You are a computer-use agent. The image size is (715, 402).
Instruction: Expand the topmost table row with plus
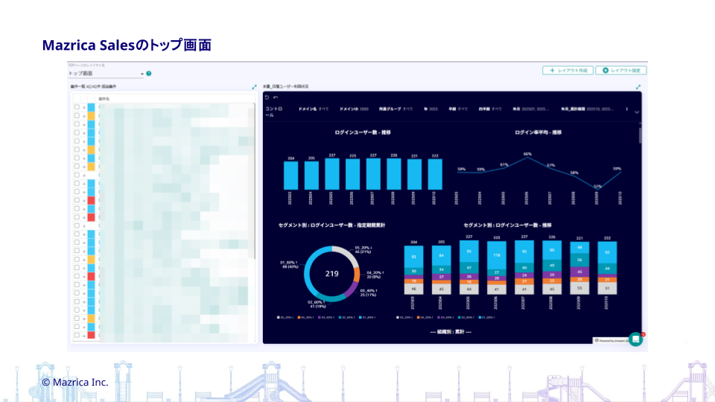point(84,107)
